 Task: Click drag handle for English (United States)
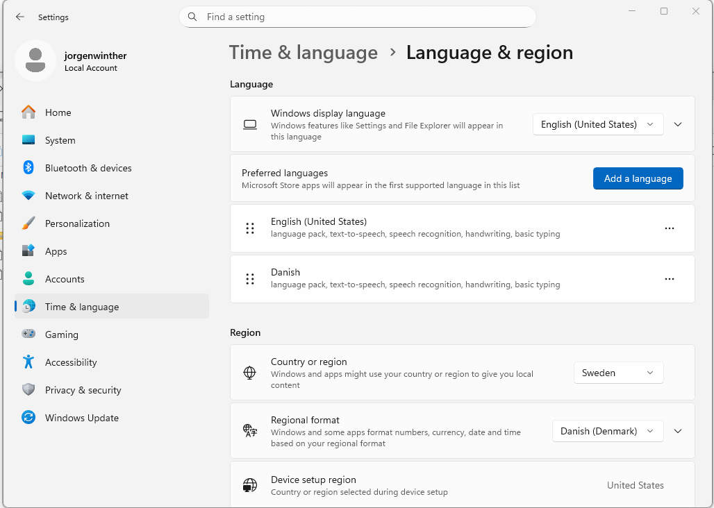tap(250, 228)
